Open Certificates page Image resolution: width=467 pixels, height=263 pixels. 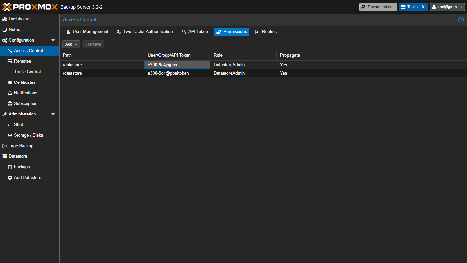point(29,82)
